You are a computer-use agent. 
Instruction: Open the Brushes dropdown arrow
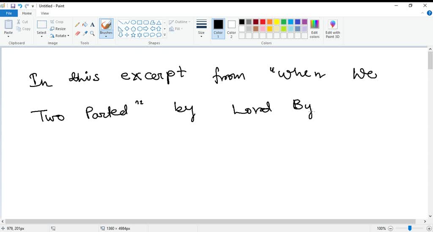click(106, 36)
